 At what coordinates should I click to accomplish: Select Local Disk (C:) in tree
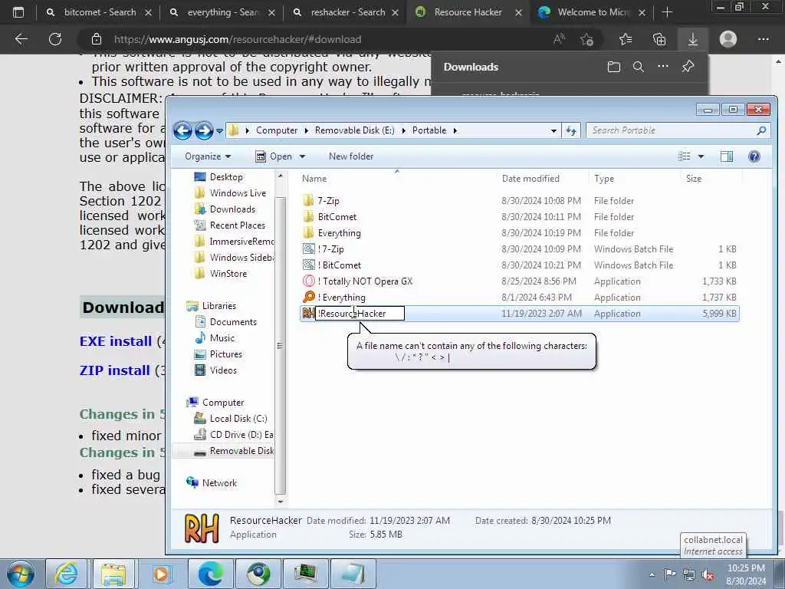click(238, 418)
